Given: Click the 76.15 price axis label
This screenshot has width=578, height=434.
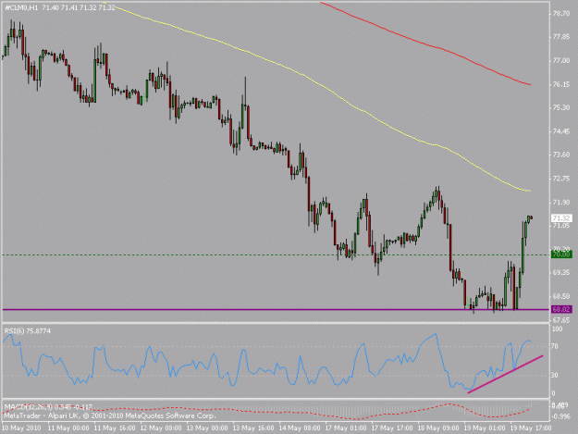Looking at the screenshot, I should (561, 84).
